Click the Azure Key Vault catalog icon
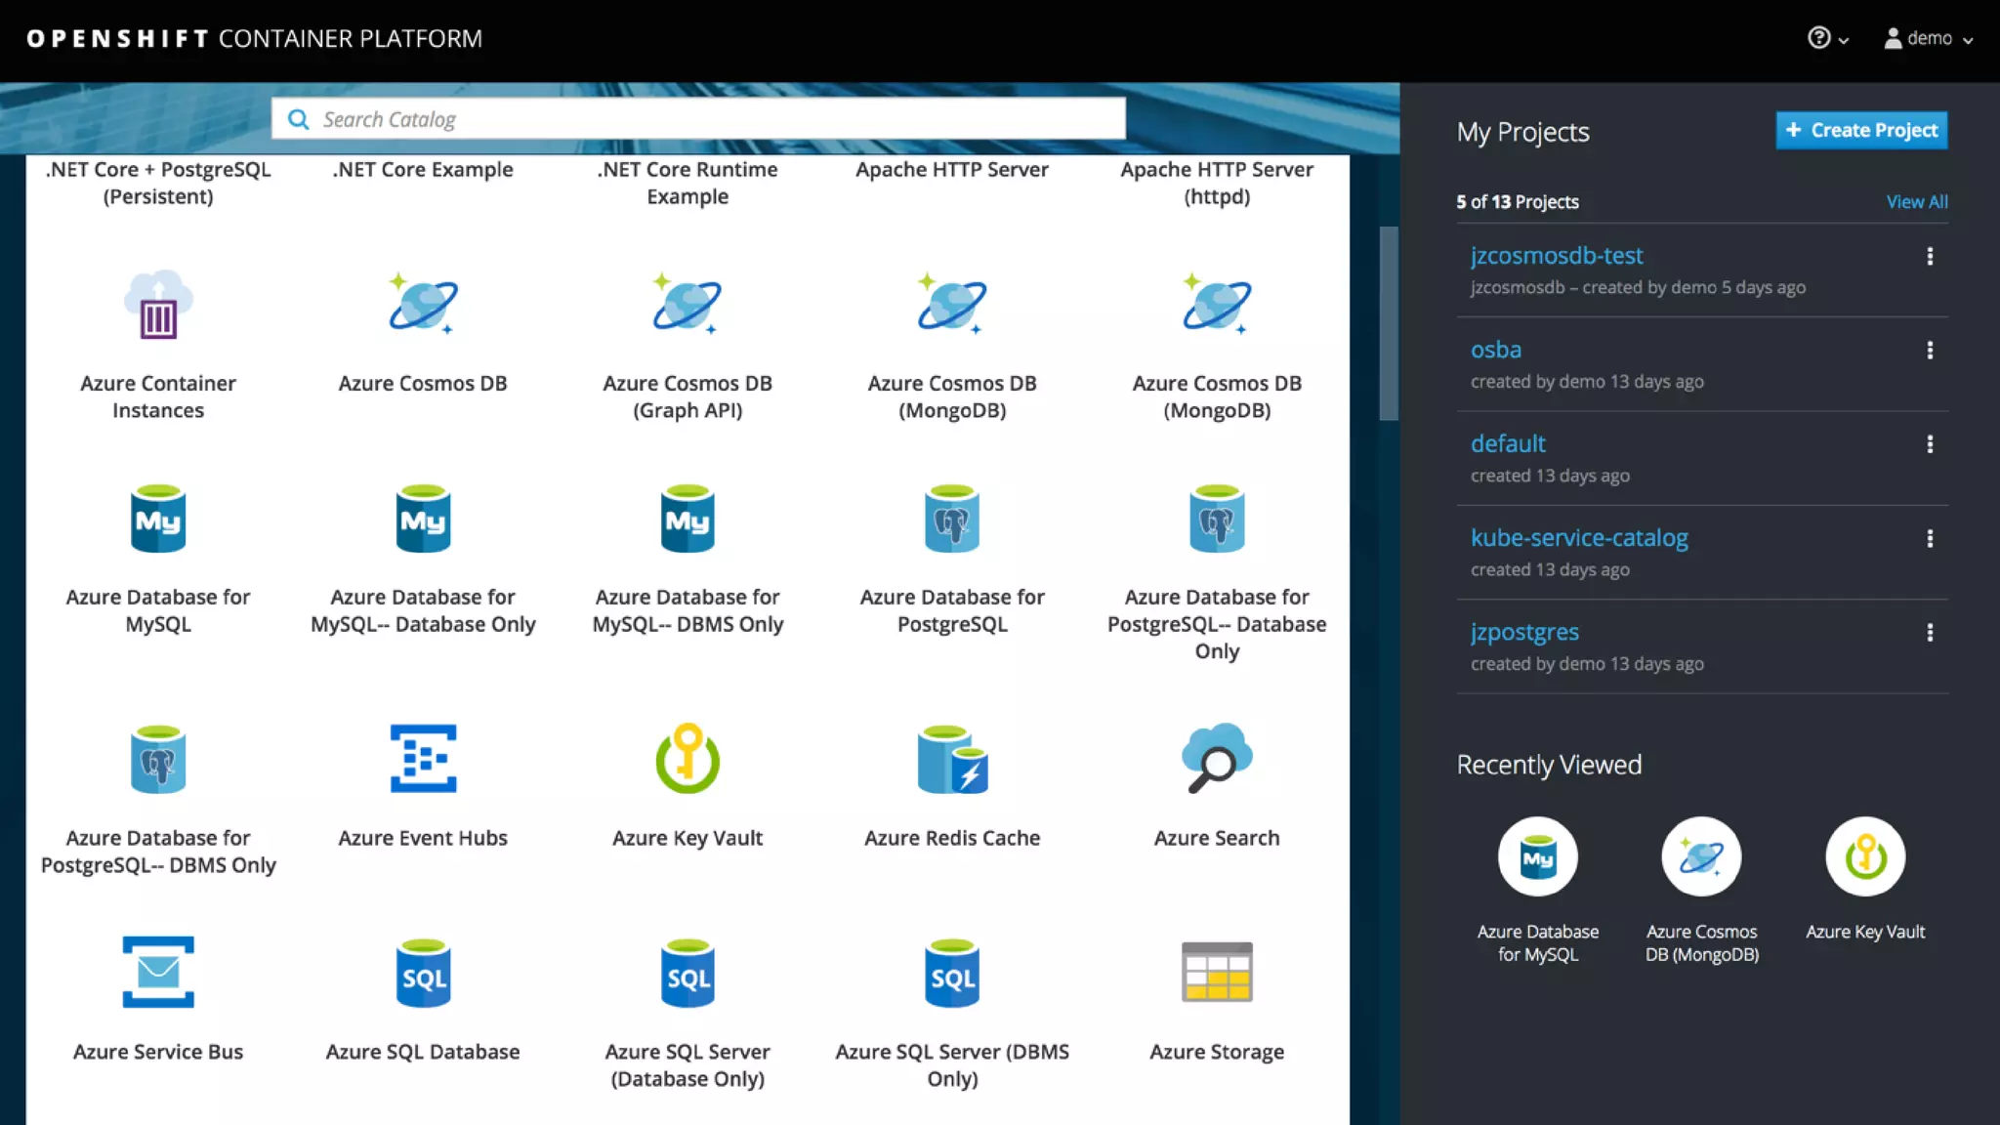The width and height of the screenshot is (2000, 1125). click(687, 758)
